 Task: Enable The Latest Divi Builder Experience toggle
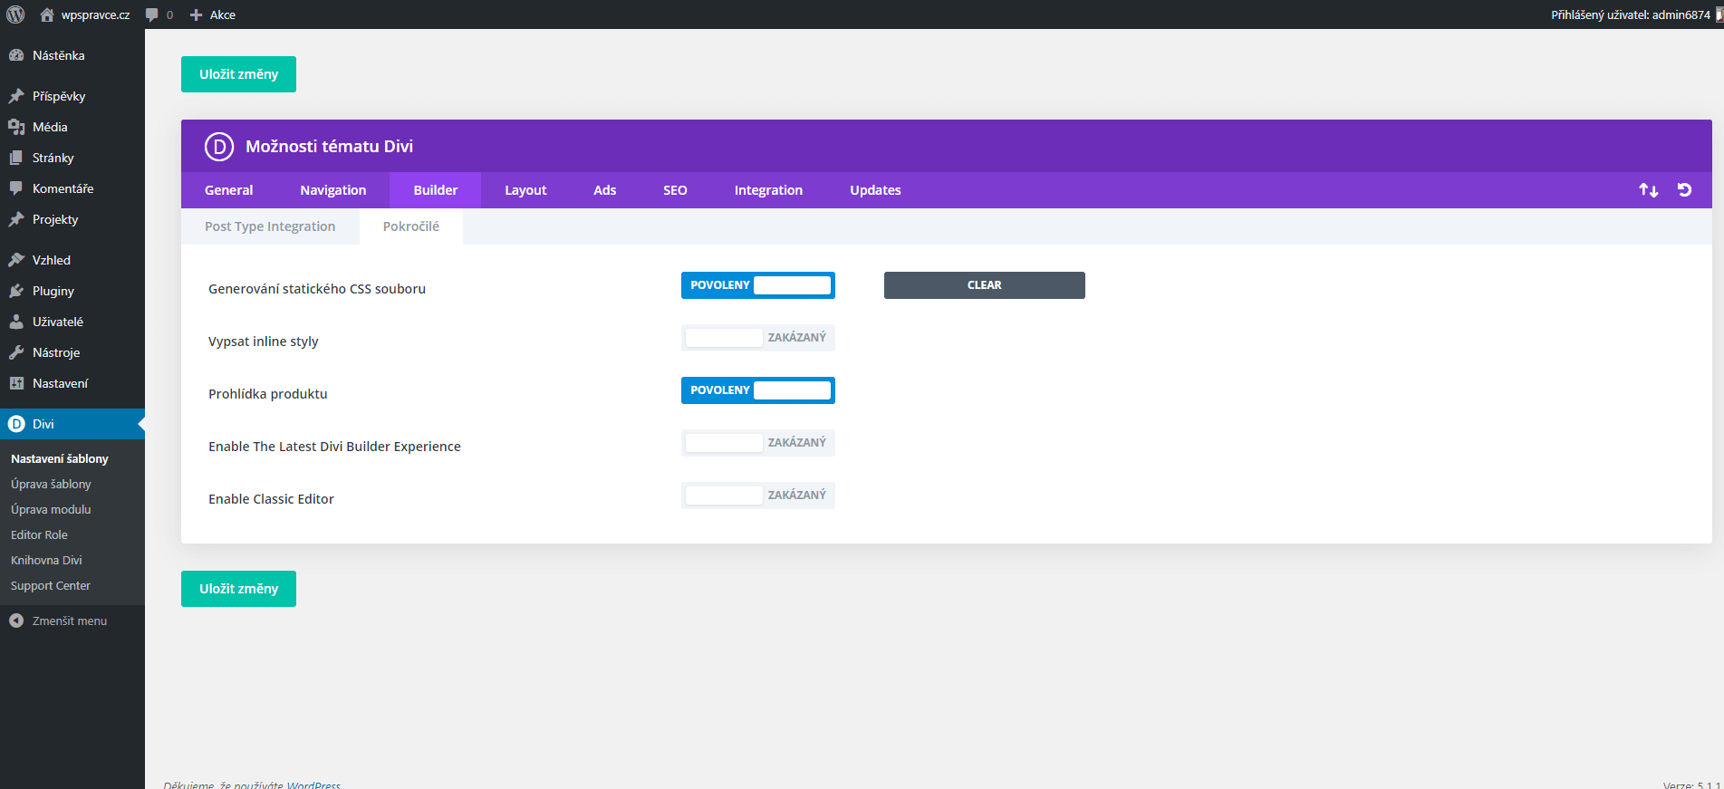point(758,443)
